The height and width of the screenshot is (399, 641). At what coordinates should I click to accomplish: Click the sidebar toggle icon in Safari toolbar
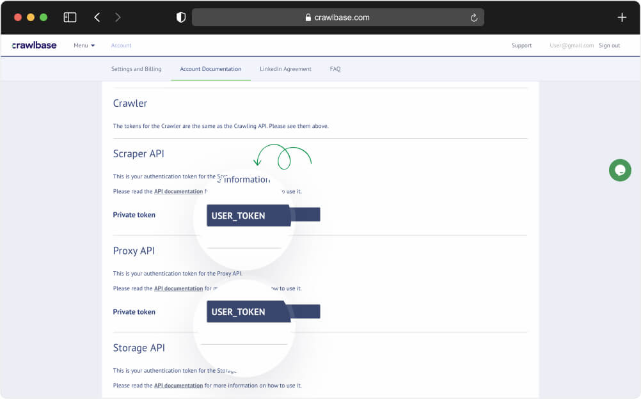click(70, 17)
